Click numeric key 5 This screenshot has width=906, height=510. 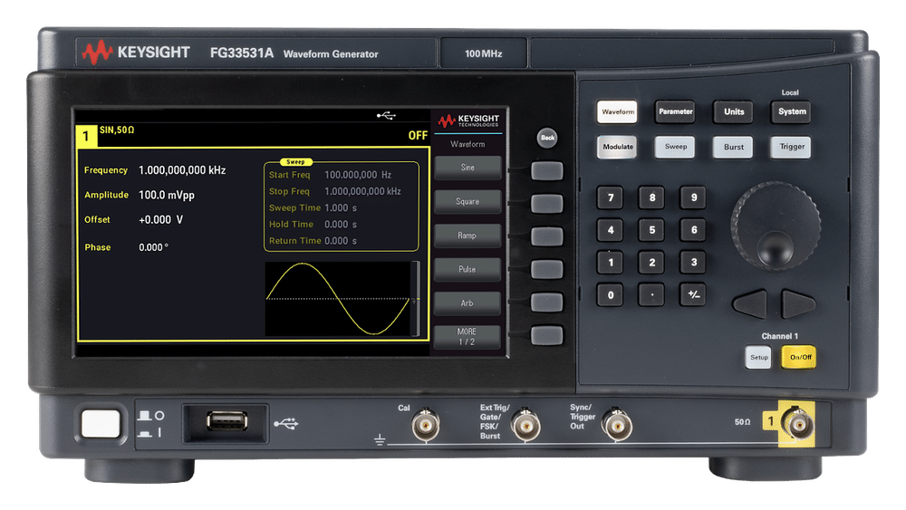[x=651, y=230]
